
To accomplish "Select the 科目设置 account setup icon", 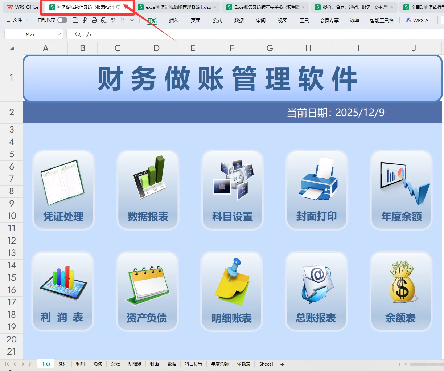I will point(232,190).
